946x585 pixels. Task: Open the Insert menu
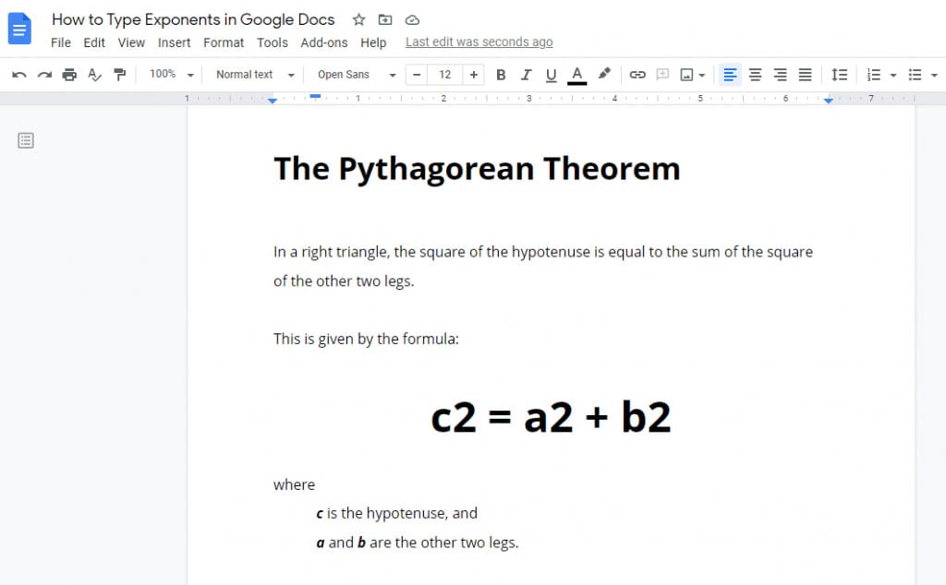pyautogui.click(x=175, y=42)
